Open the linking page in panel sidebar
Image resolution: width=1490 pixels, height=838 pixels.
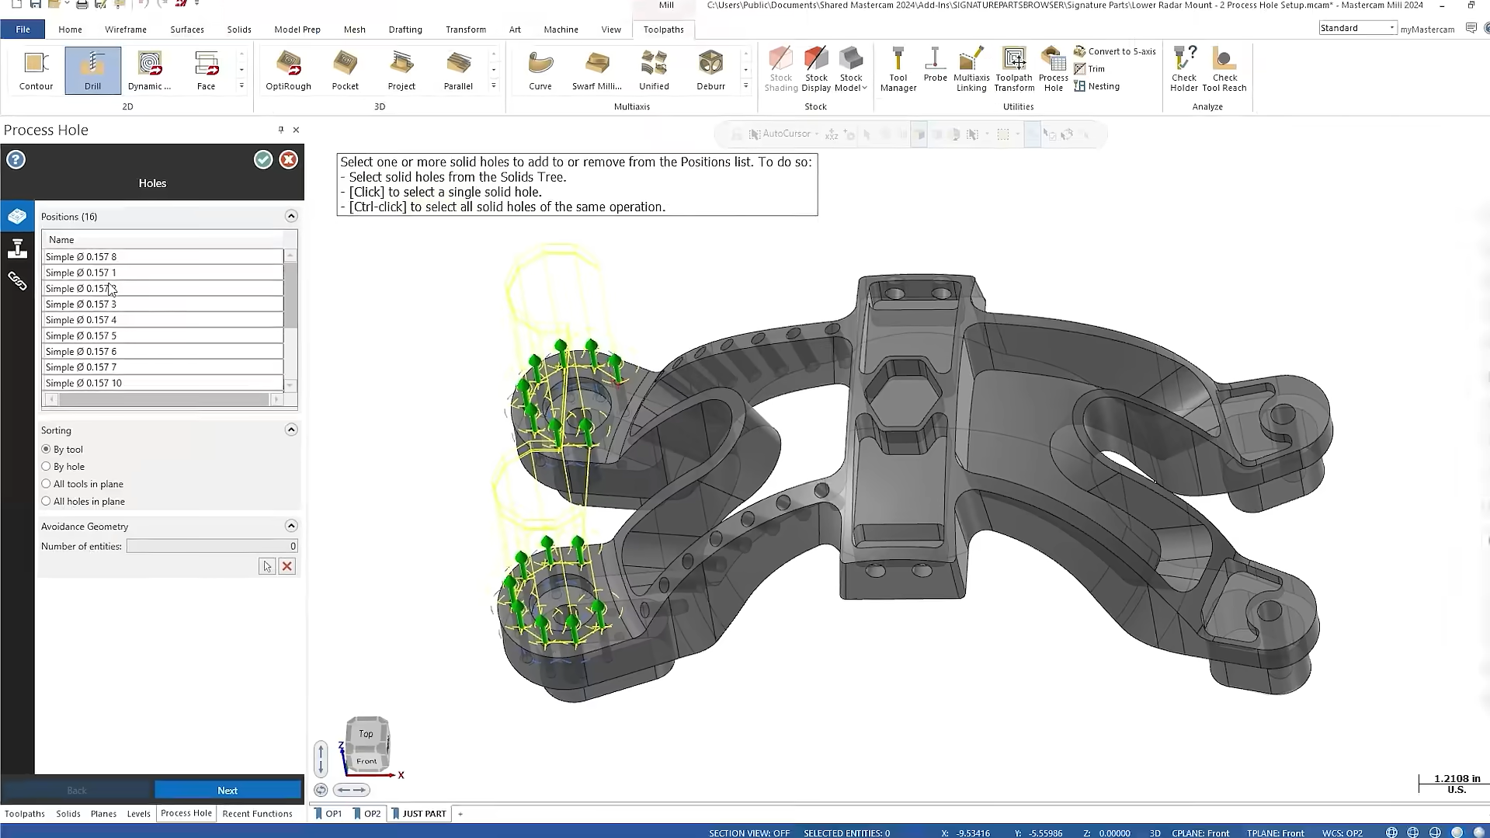(17, 280)
